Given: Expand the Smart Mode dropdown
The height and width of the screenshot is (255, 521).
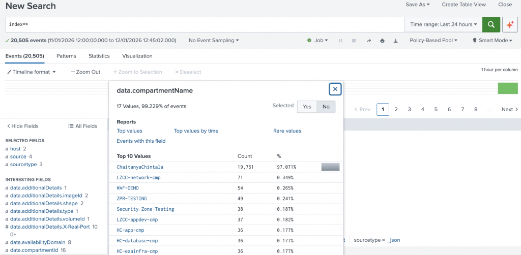Looking at the screenshot, I should point(492,41).
